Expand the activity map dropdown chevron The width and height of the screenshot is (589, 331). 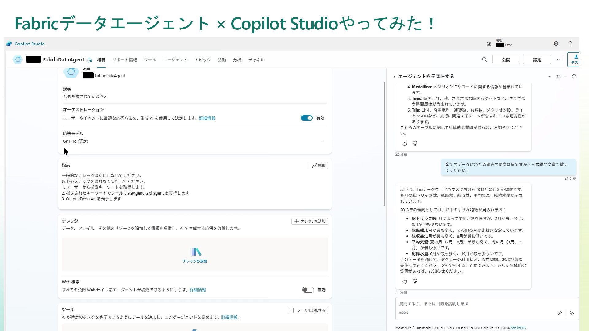tap(565, 77)
